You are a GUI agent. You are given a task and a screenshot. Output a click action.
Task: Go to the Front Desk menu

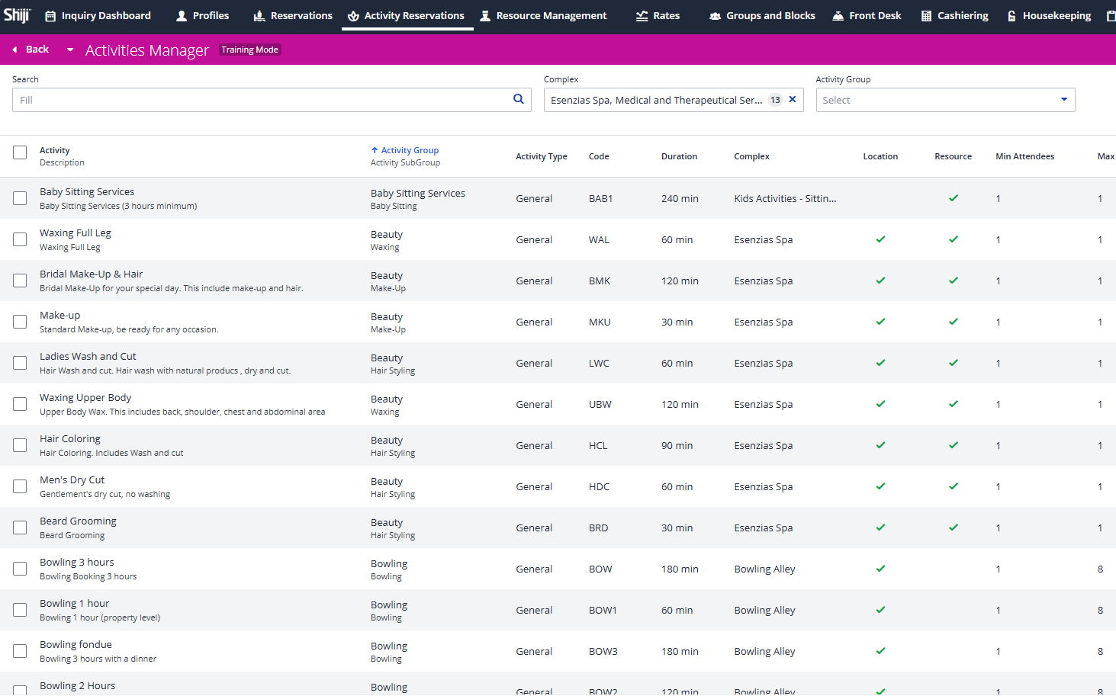(x=867, y=15)
